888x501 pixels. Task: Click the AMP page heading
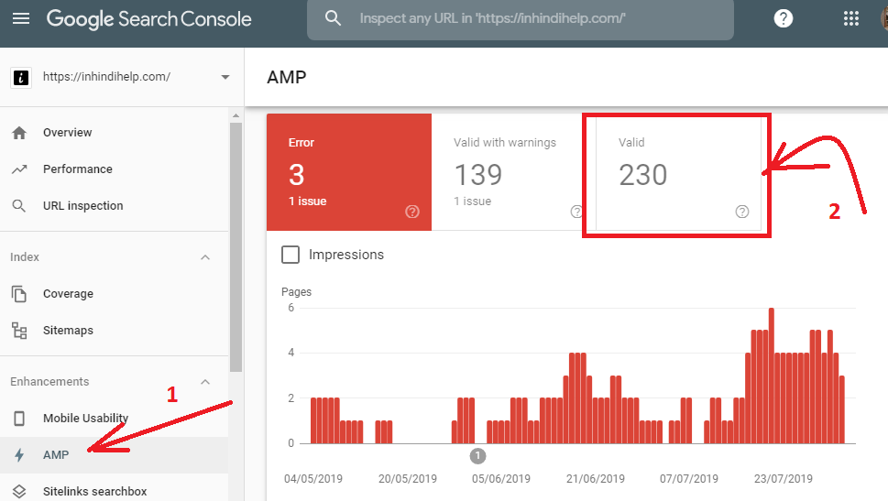tap(287, 77)
